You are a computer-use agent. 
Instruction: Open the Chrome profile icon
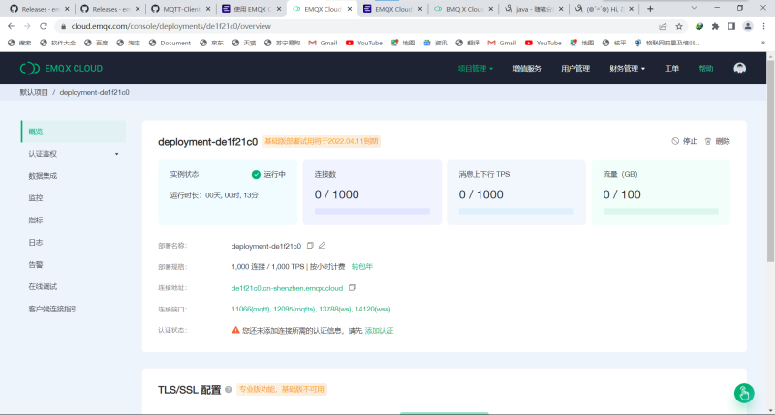748,26
